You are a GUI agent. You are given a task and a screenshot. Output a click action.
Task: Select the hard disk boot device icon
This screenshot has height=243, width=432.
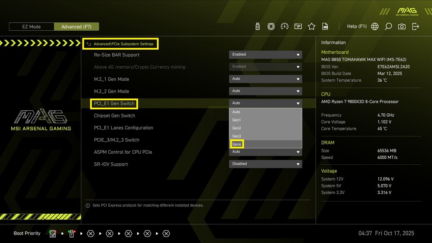pyautogui.click(x=53, y=234)
